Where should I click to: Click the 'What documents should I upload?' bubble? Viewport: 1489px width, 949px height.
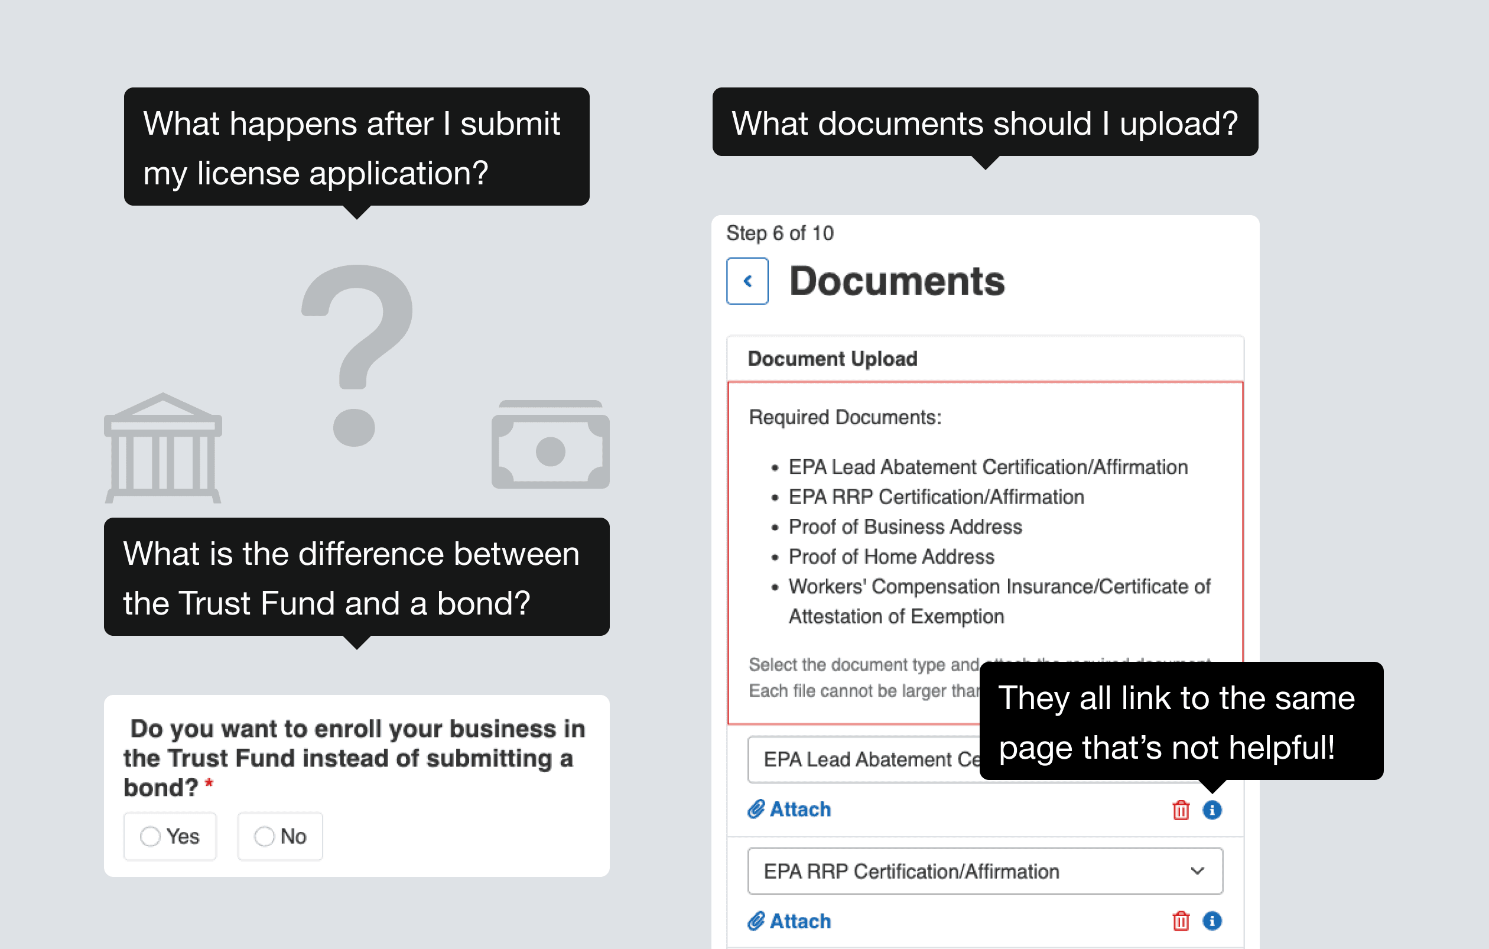984,122
